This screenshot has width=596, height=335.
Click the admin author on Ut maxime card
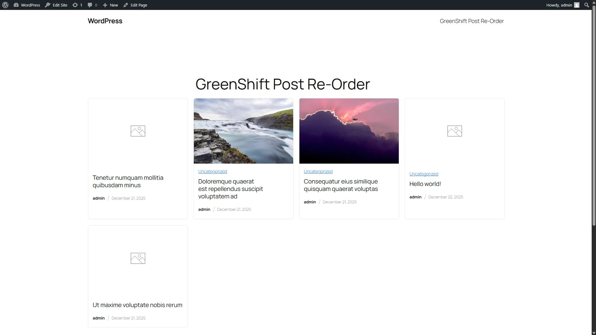[x=99, y=318]
